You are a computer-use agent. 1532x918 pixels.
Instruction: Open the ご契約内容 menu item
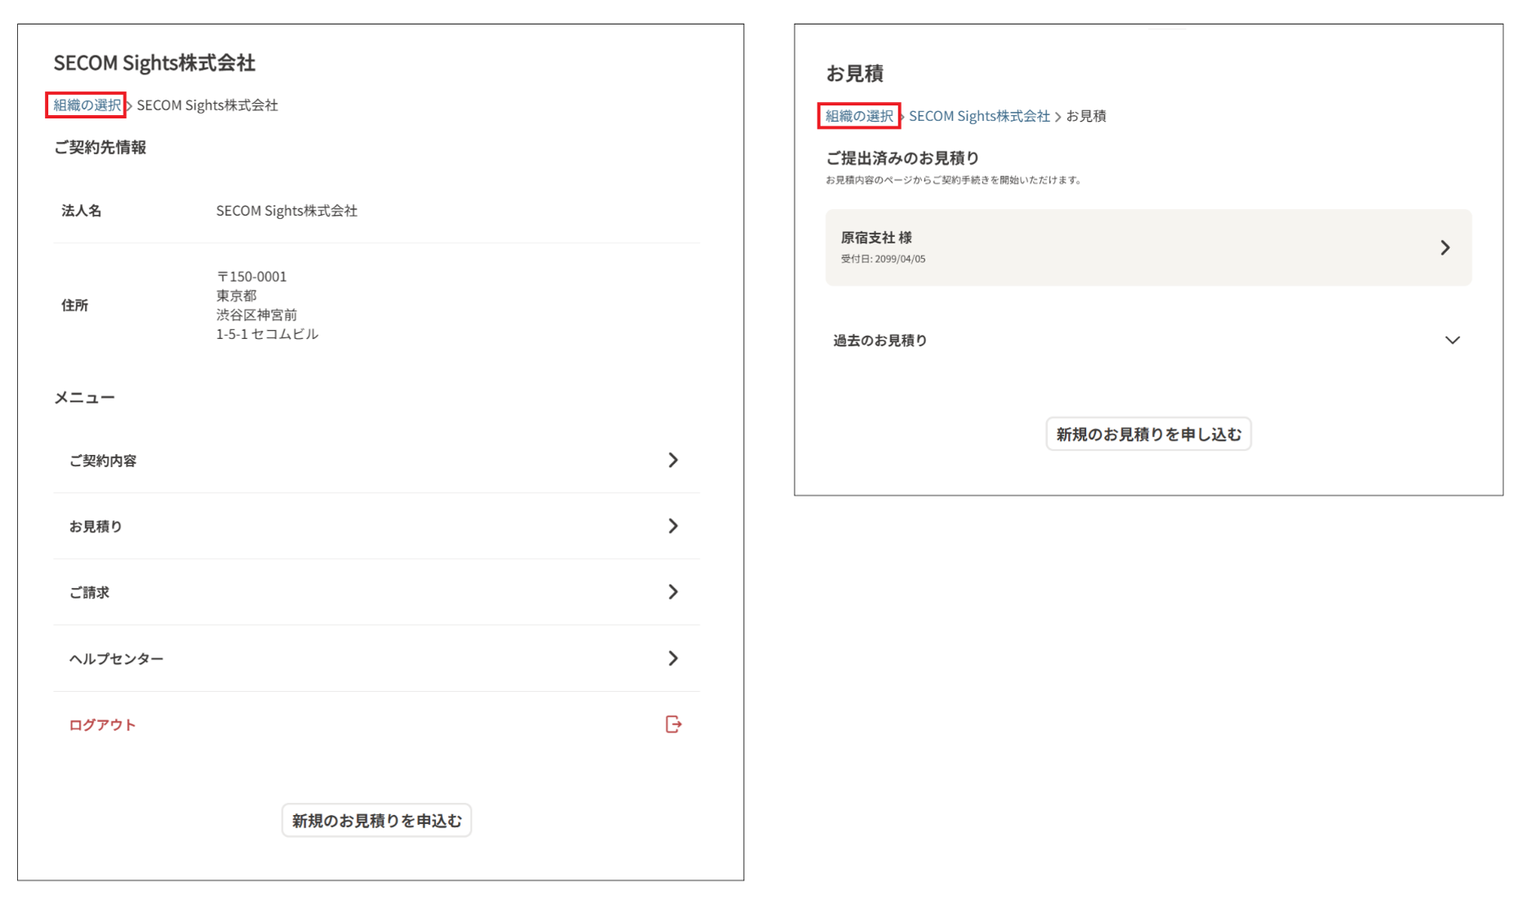tap(376, 461)
